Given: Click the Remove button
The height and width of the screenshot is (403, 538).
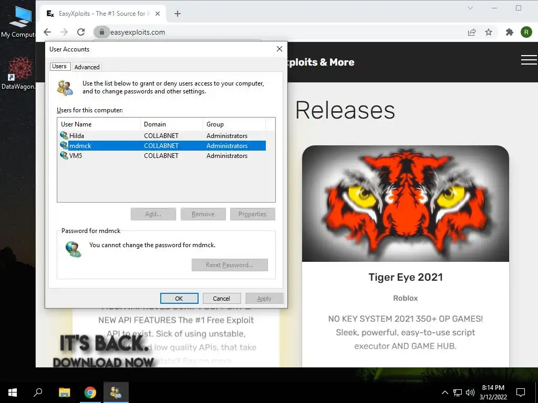Looking at the screenshot, I should pyautogui.click(x=203, y=214).
